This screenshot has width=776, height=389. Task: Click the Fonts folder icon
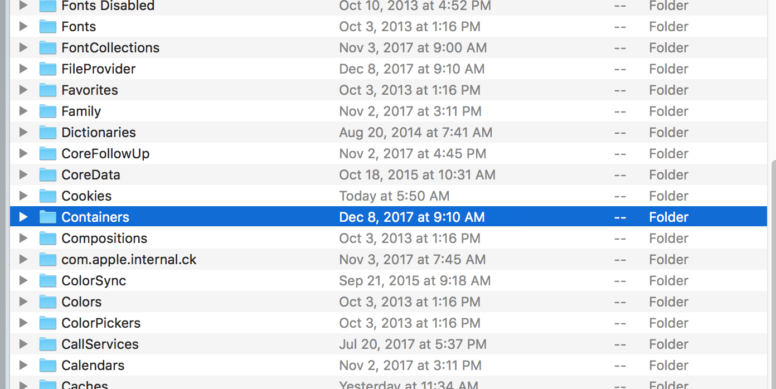[x=48, y=26]
